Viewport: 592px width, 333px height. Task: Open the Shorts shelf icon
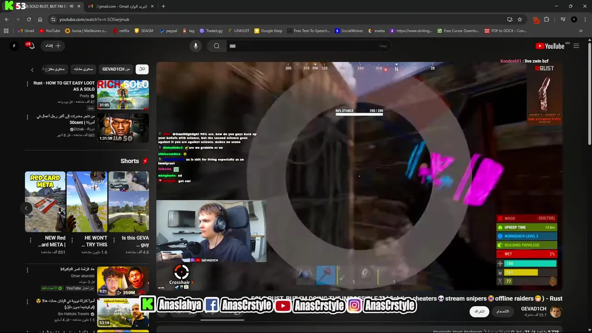(145, 161)
